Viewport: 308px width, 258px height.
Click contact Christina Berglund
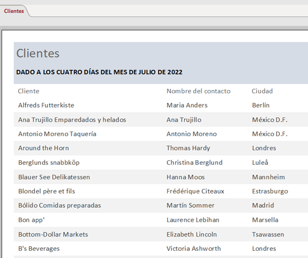pyautogui.click(x=195, y=162)
